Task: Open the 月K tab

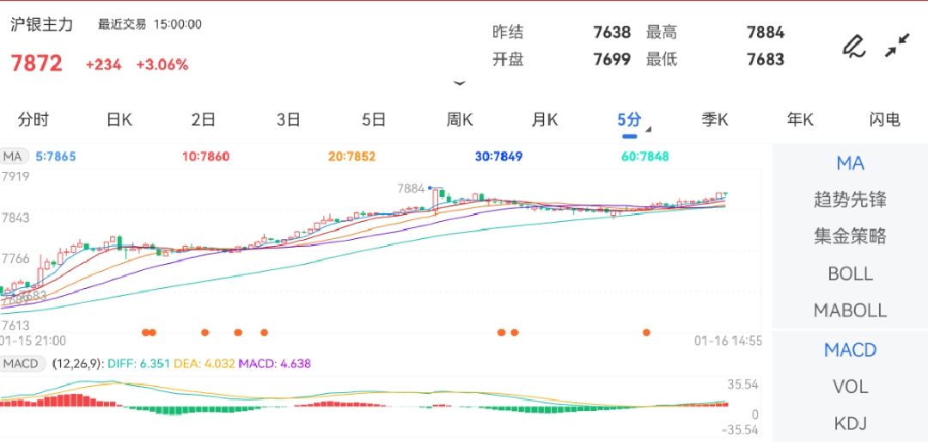Action: 545,120
